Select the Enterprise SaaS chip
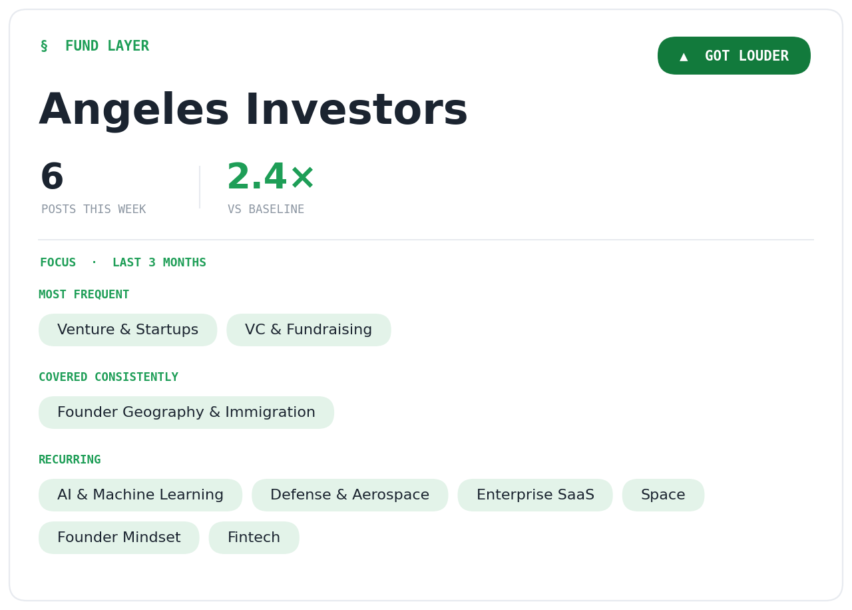852x610 pixels. pos(535,495)
